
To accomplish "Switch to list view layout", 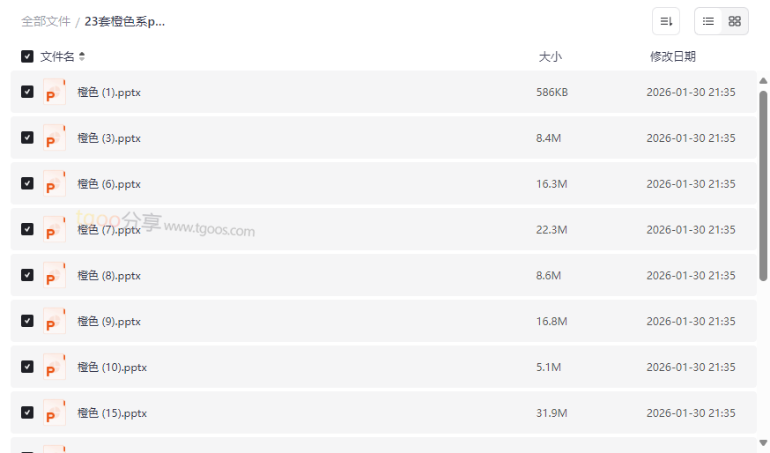I will (x=708, y=21).
